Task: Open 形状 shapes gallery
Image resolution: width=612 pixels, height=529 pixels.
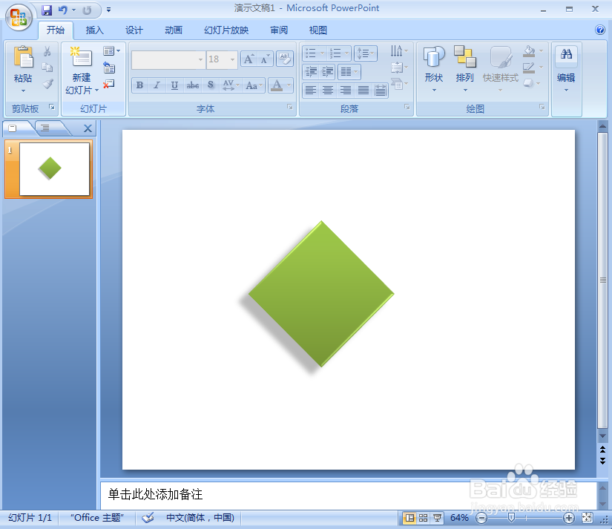Action: pyautogui.click(x=434, y=70)
